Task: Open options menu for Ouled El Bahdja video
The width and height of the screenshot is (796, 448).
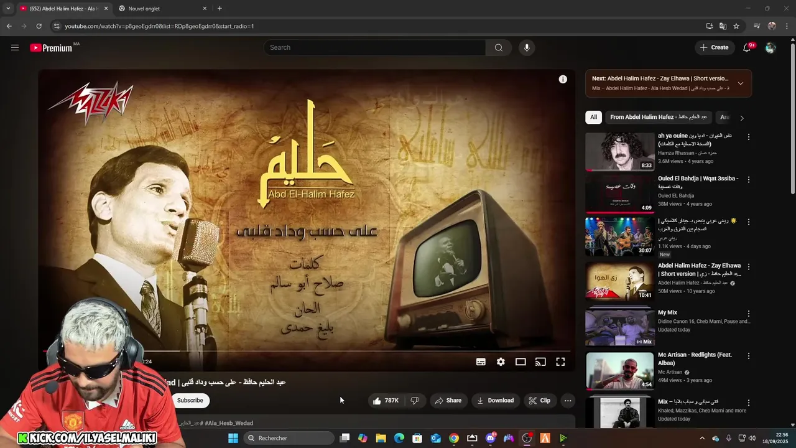Action: click(749, 180)
